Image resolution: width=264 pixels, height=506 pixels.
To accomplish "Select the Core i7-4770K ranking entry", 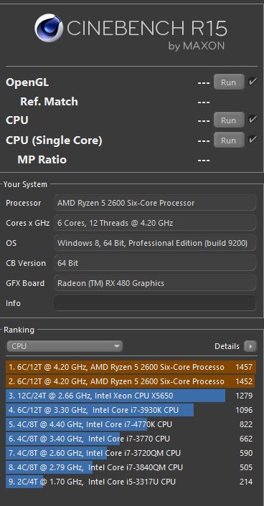I will click(131, 424).
